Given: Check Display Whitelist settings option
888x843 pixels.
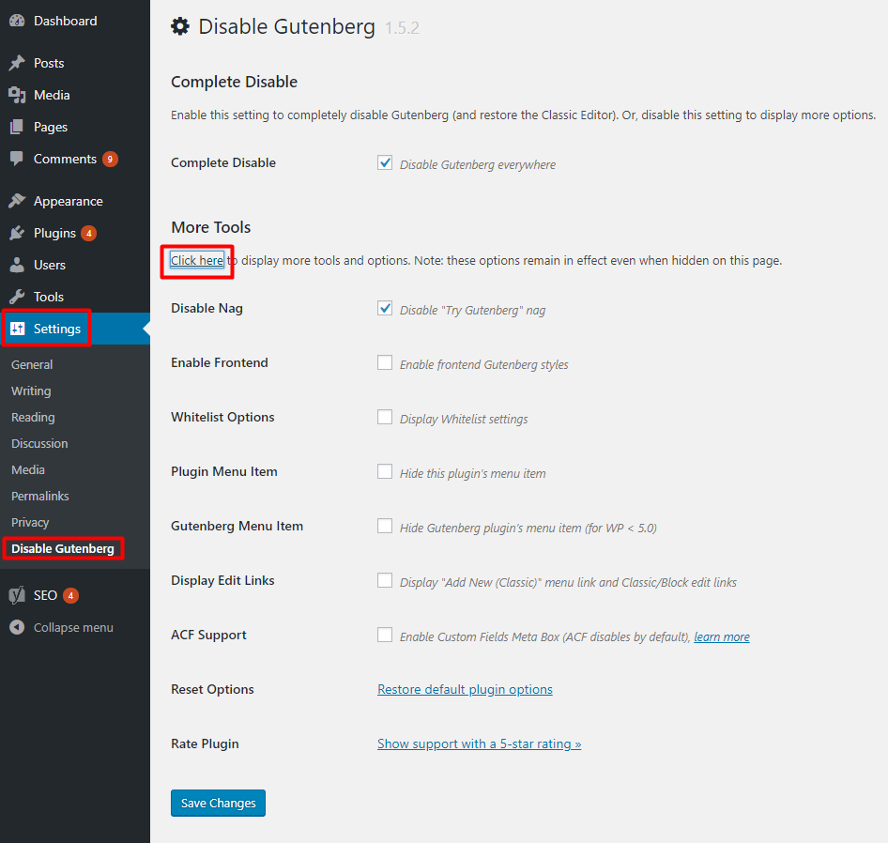Looking at the screenshot, I should [385, 417].
